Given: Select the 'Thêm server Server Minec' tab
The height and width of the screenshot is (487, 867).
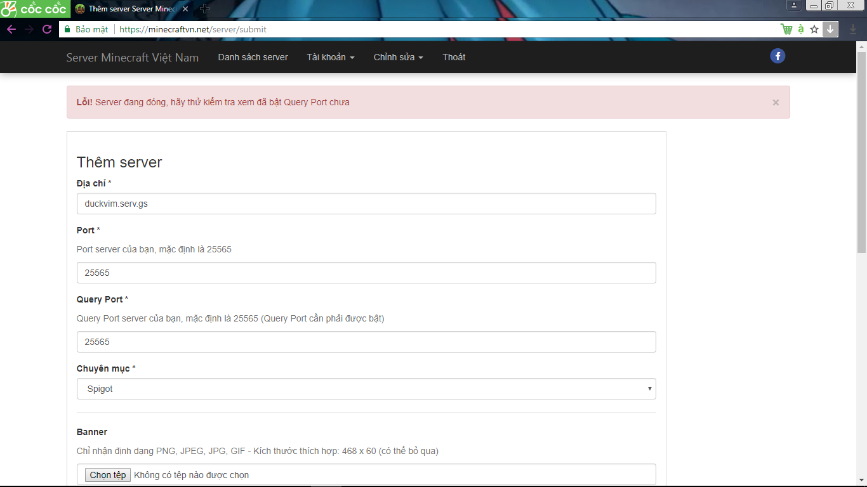Looking at the screenshot, I should (133, 9).
